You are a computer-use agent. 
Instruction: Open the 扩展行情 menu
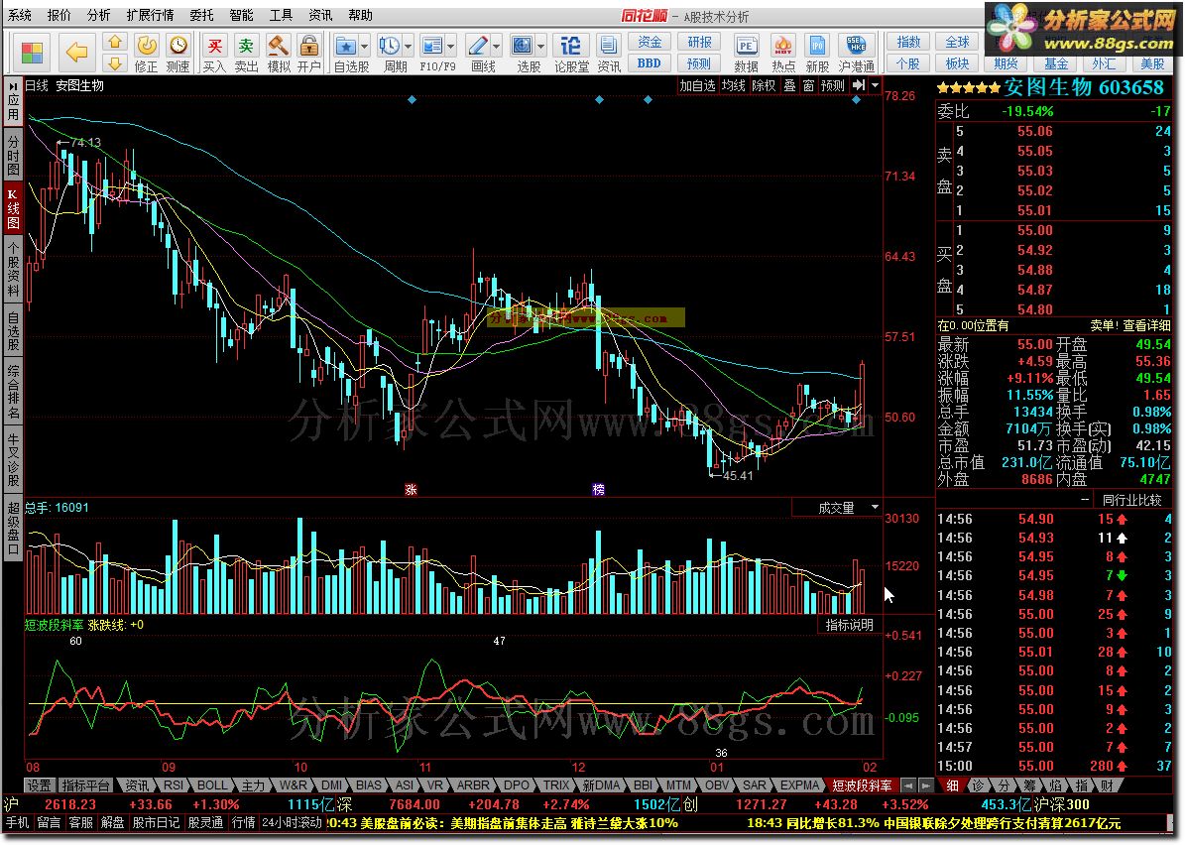(150, 15)
